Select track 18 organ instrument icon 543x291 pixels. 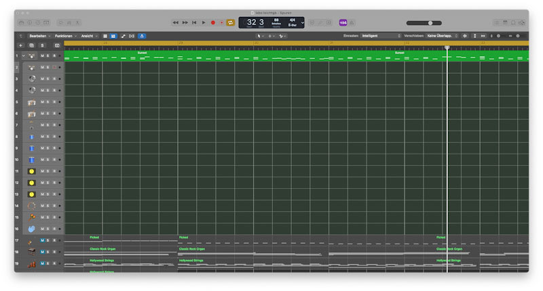point(31,252)
